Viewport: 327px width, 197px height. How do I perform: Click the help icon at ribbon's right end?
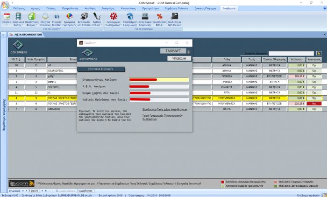point(325,8)
